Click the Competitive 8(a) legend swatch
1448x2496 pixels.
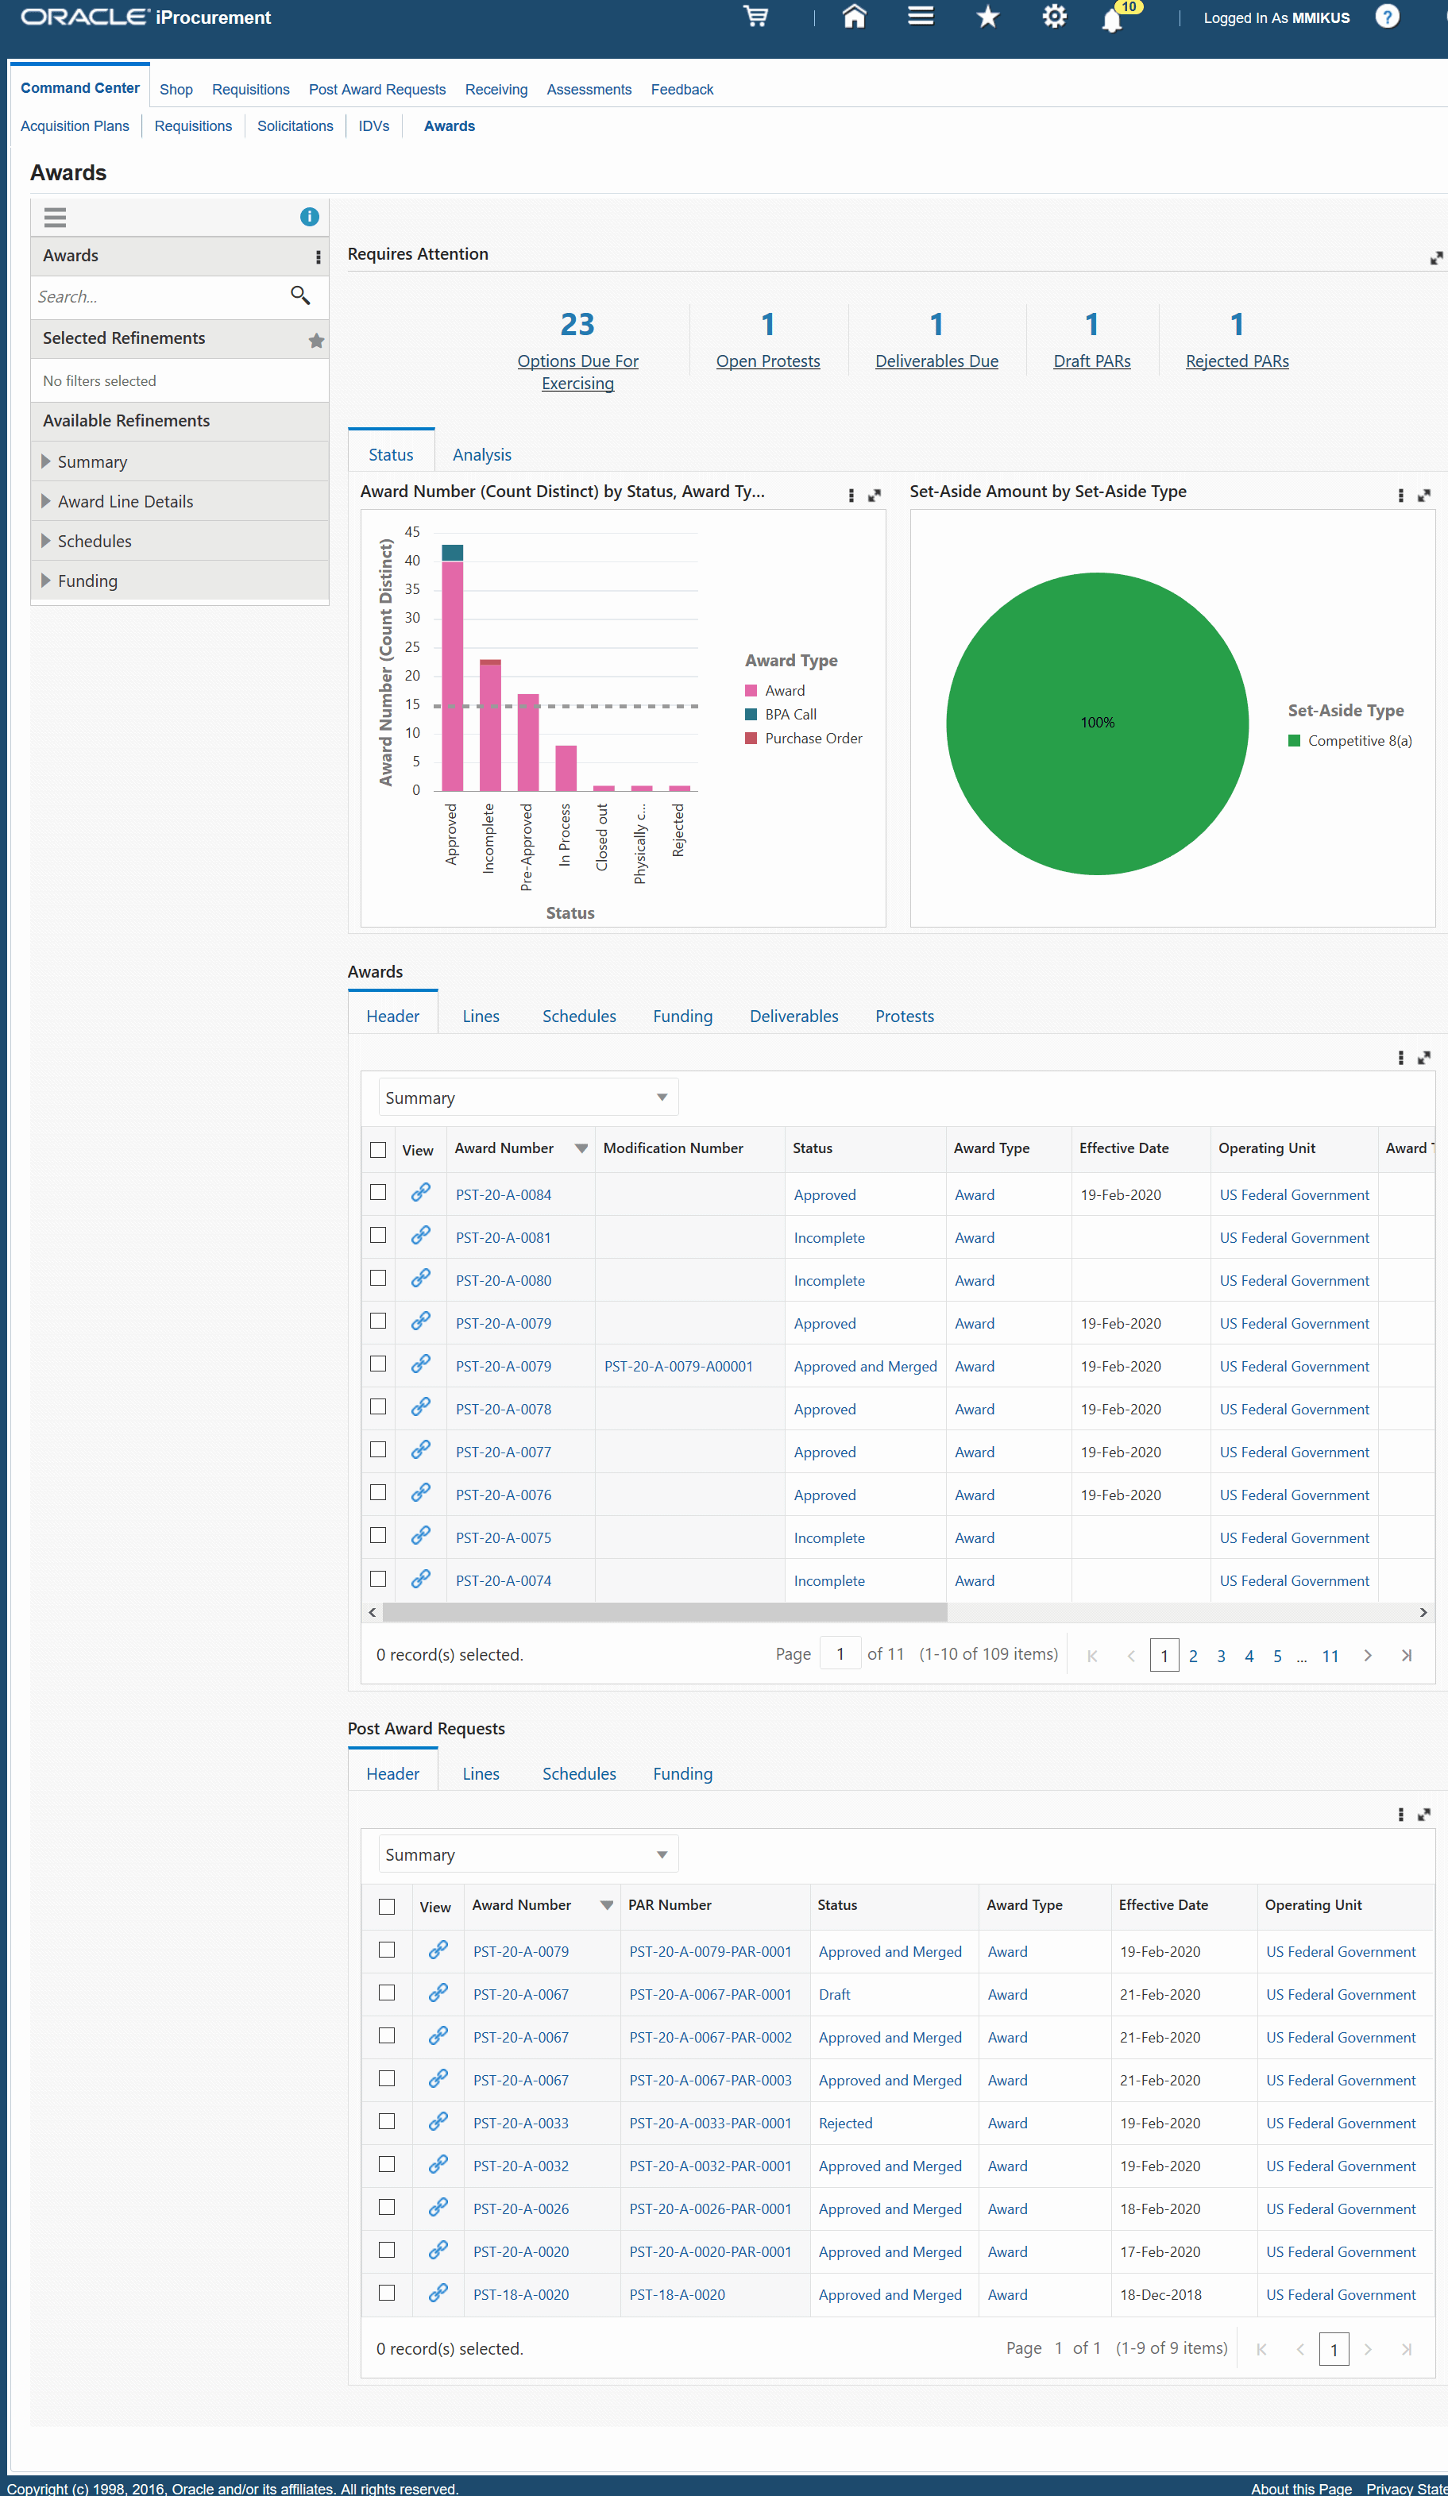[1293, 741]
